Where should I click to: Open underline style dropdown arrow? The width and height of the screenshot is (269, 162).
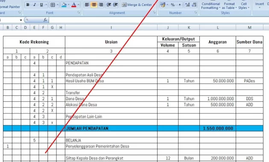pos(46,5)
